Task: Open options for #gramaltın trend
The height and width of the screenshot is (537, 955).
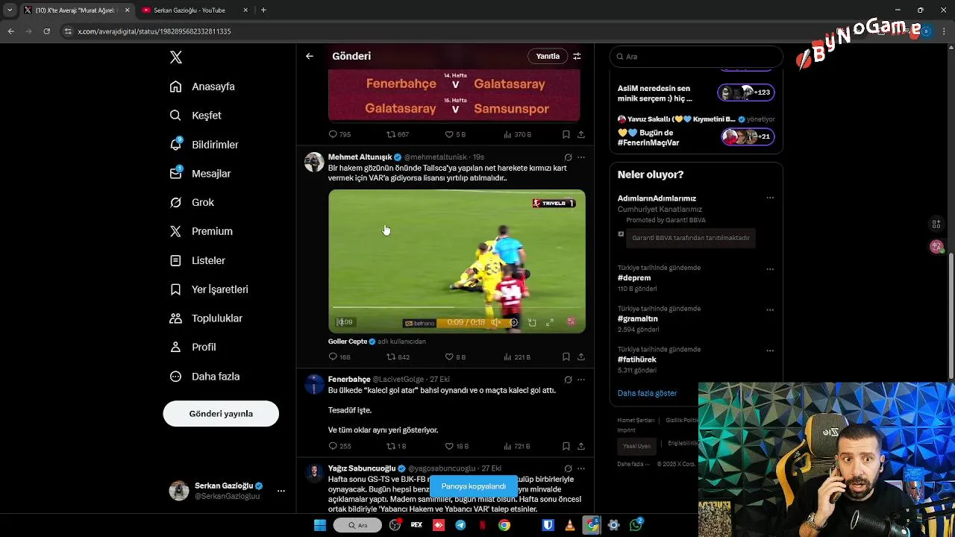Action: (x=770, y=310)
